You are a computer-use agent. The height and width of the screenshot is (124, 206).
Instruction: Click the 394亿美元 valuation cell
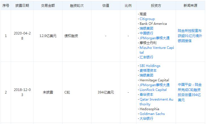click(x=106, y=92)
